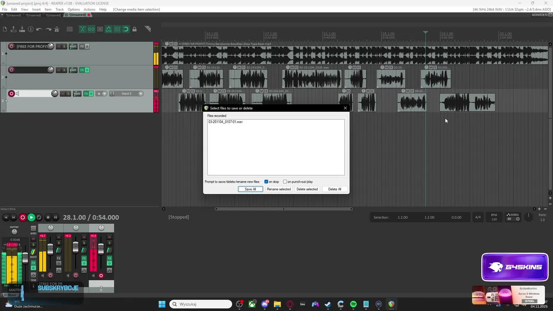
Task: Arm track 1 FREE FOR PROFIT for recording
Action: coord(12,46)
